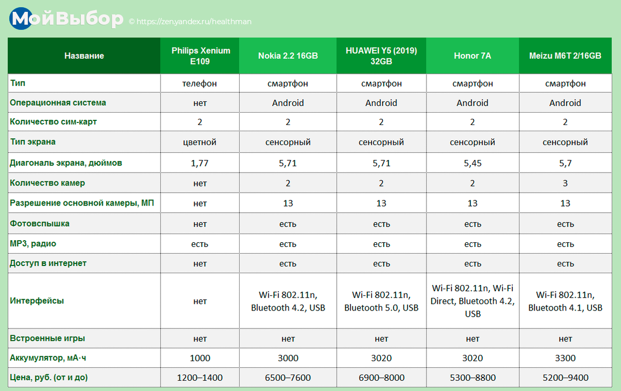Click the Фотовспышка row label
The width and height of the screenshot is (621, 391).
(x=39, y=224)
